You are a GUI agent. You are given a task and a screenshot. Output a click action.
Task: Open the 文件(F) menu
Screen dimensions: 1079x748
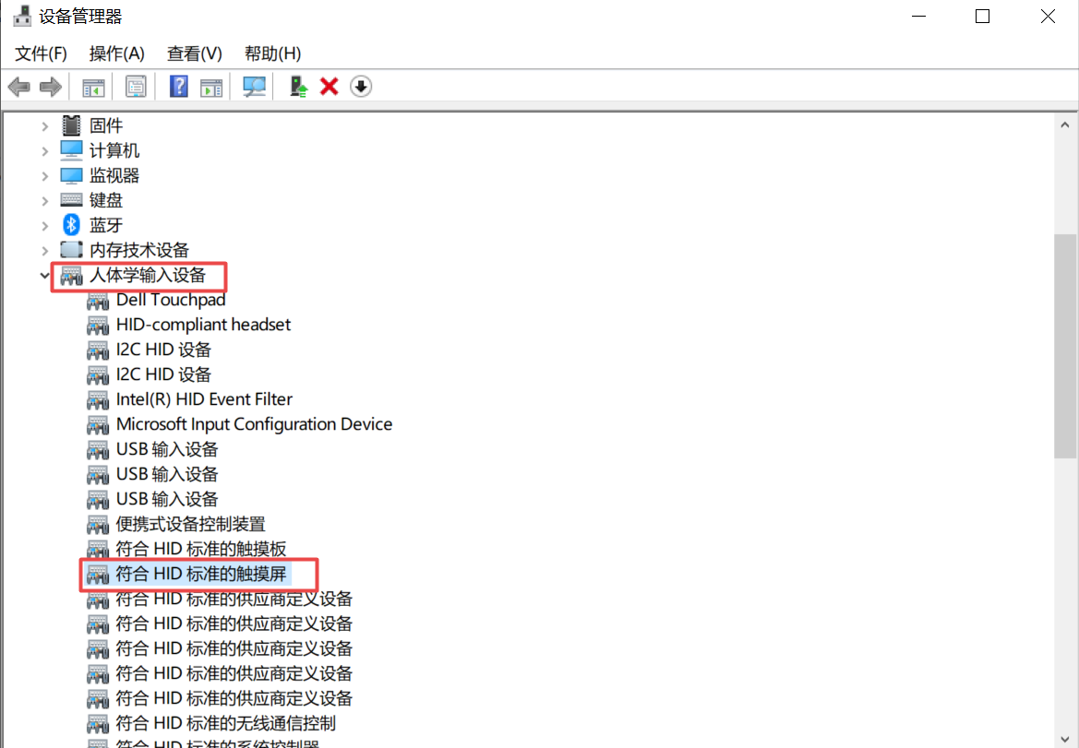pos(42,53)
